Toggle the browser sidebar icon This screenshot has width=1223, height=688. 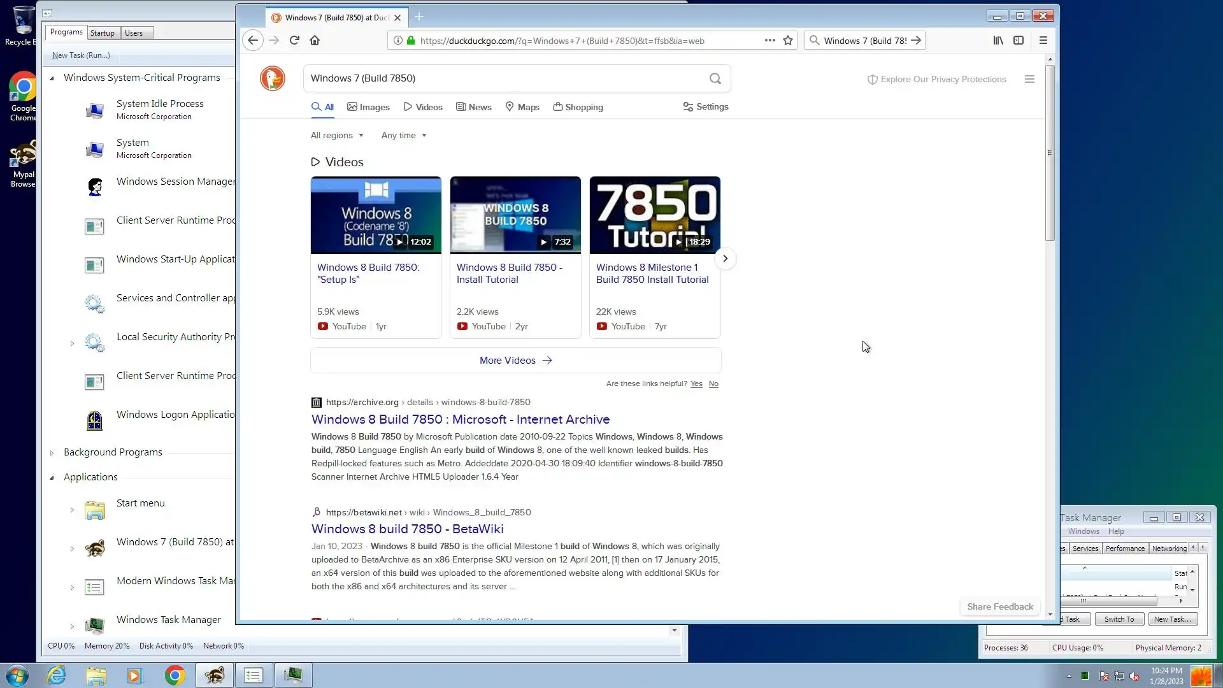point(1019,40)
